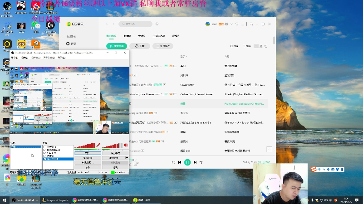
Task: Mute the desktop speaker icon in OBS
Action: tap(126, 145)
